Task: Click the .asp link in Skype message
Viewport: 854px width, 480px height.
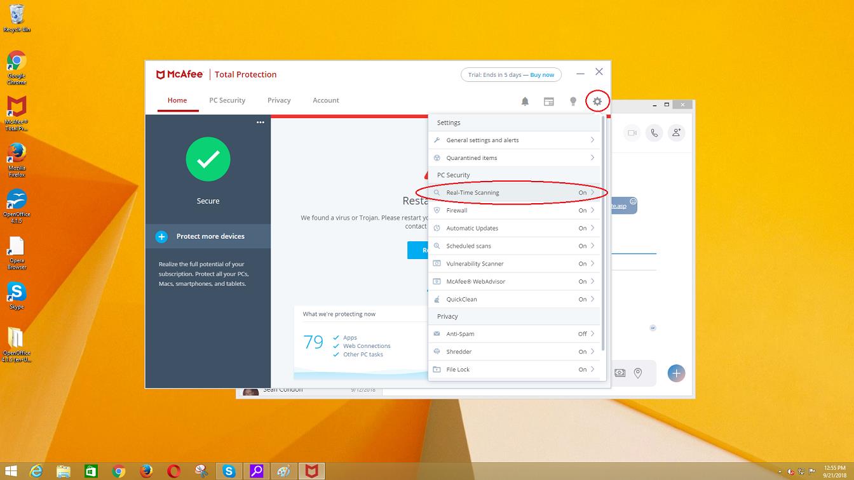Action: 618,206
